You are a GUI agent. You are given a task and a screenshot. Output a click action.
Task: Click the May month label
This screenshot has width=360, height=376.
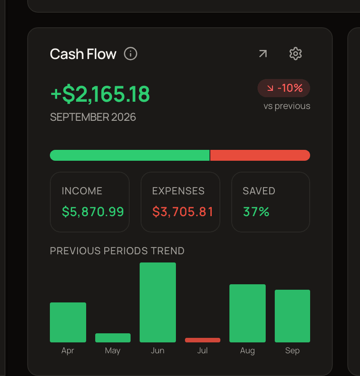[x=112, y=351]
